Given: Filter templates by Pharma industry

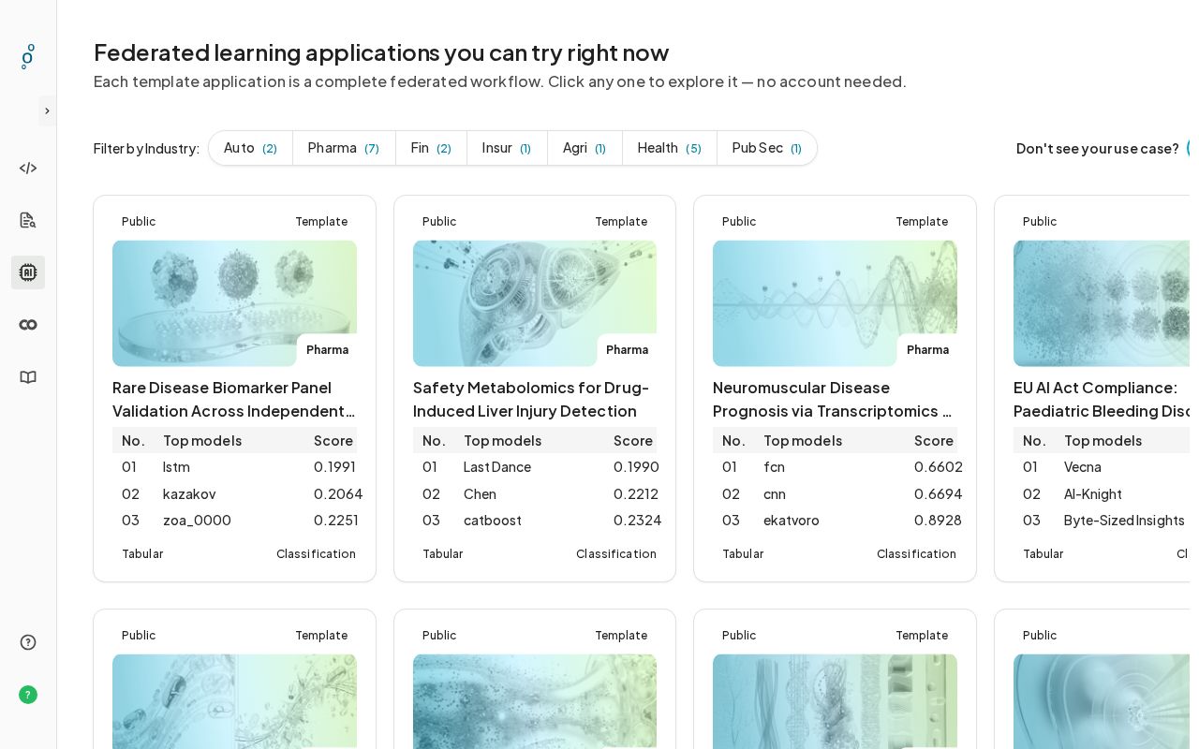Looking at the screenshot, I should (344, 148).
